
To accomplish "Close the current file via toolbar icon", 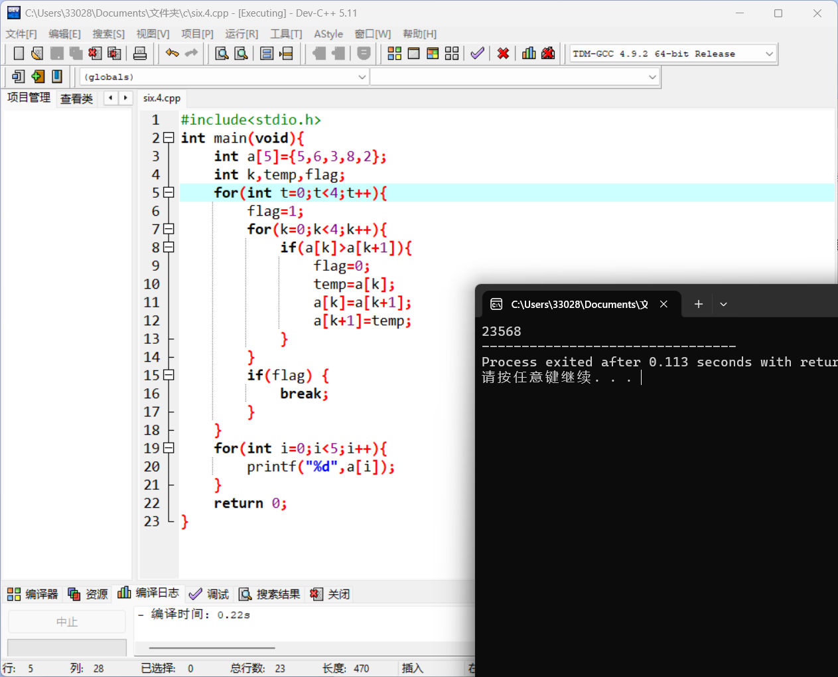I will 95,53.
